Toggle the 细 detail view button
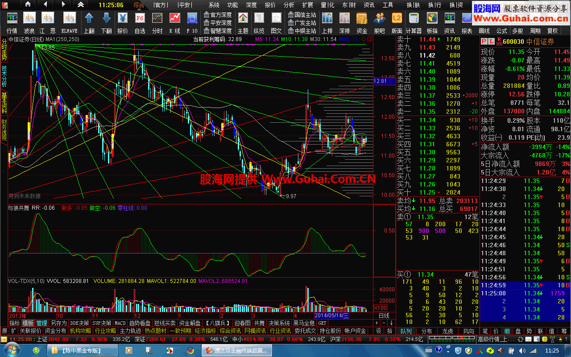 507,331
